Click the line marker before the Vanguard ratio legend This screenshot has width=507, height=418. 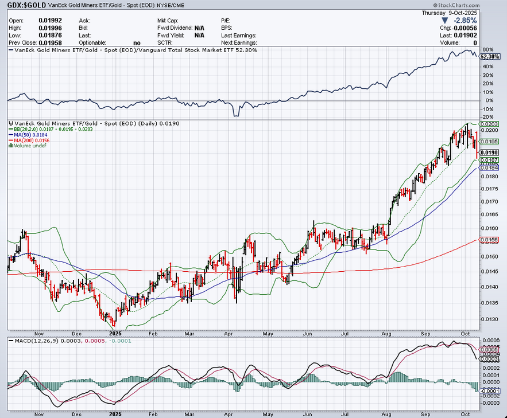tap(10, 50)
